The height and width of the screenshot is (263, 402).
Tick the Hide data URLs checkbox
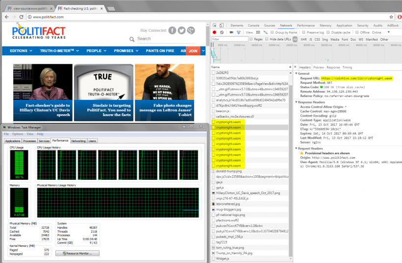(x=267, y=39)
